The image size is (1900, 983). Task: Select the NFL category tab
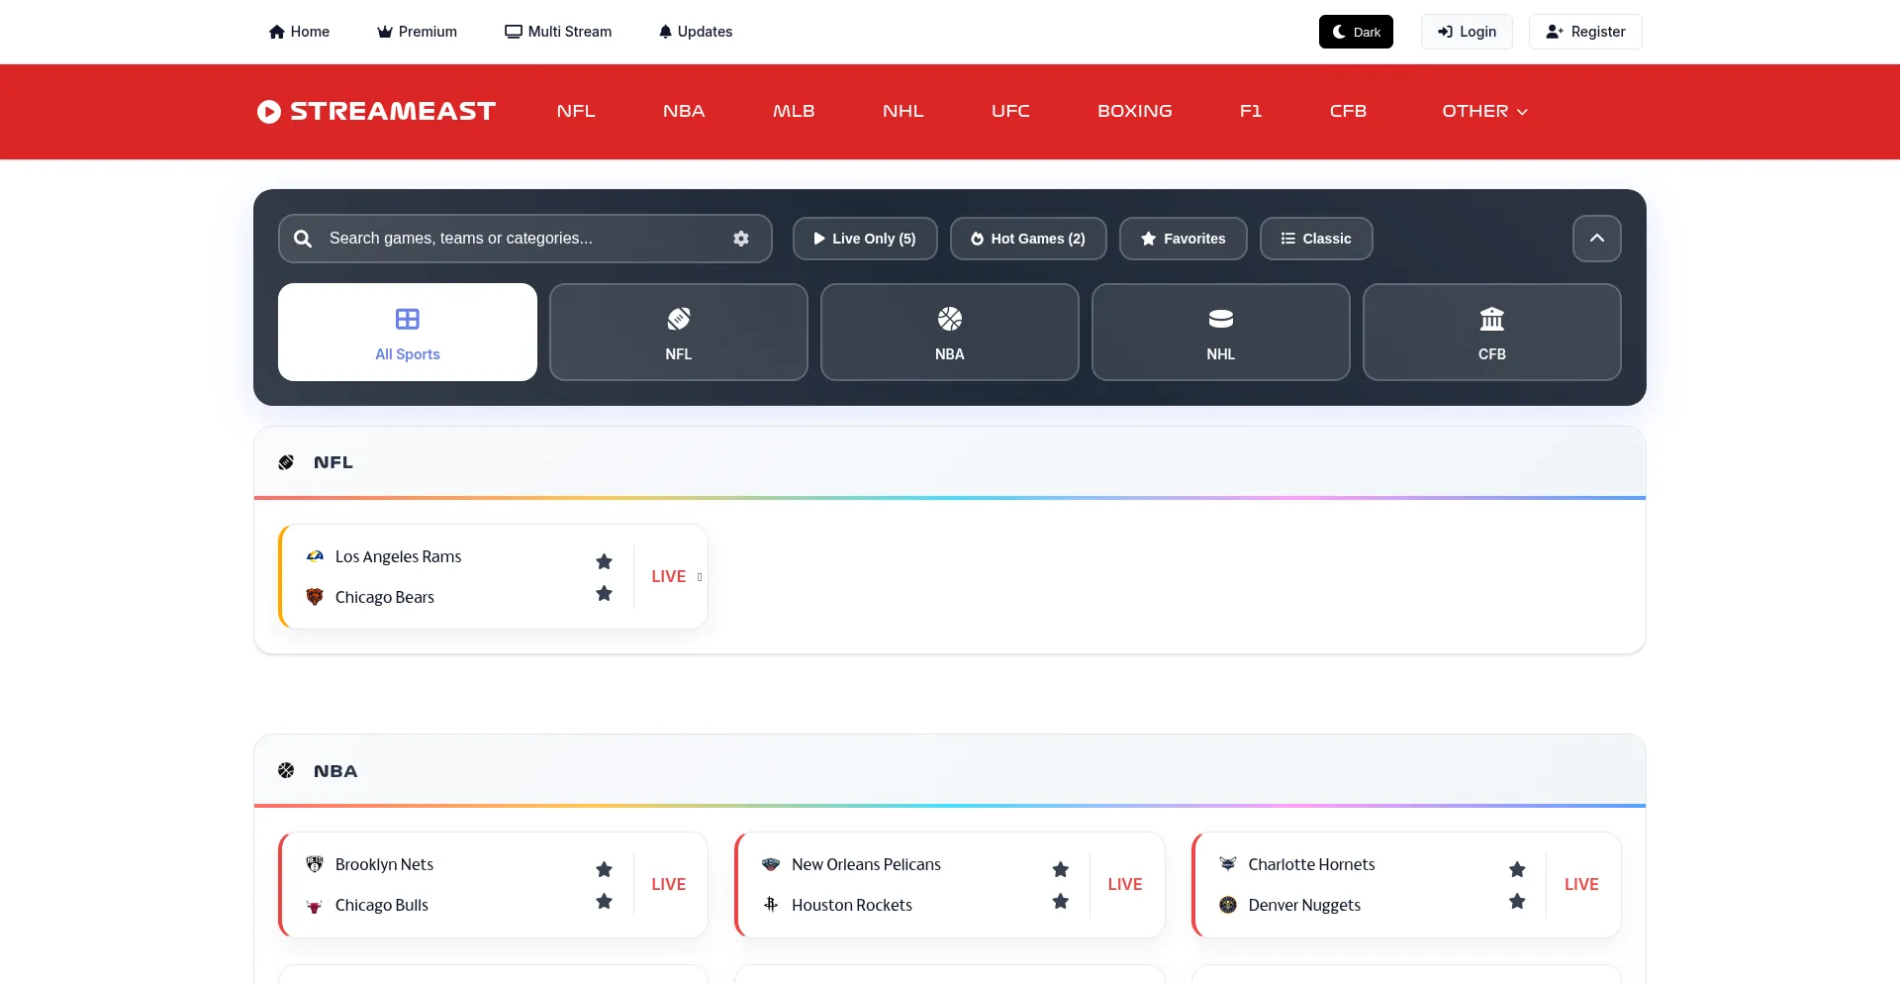point(679,333)
